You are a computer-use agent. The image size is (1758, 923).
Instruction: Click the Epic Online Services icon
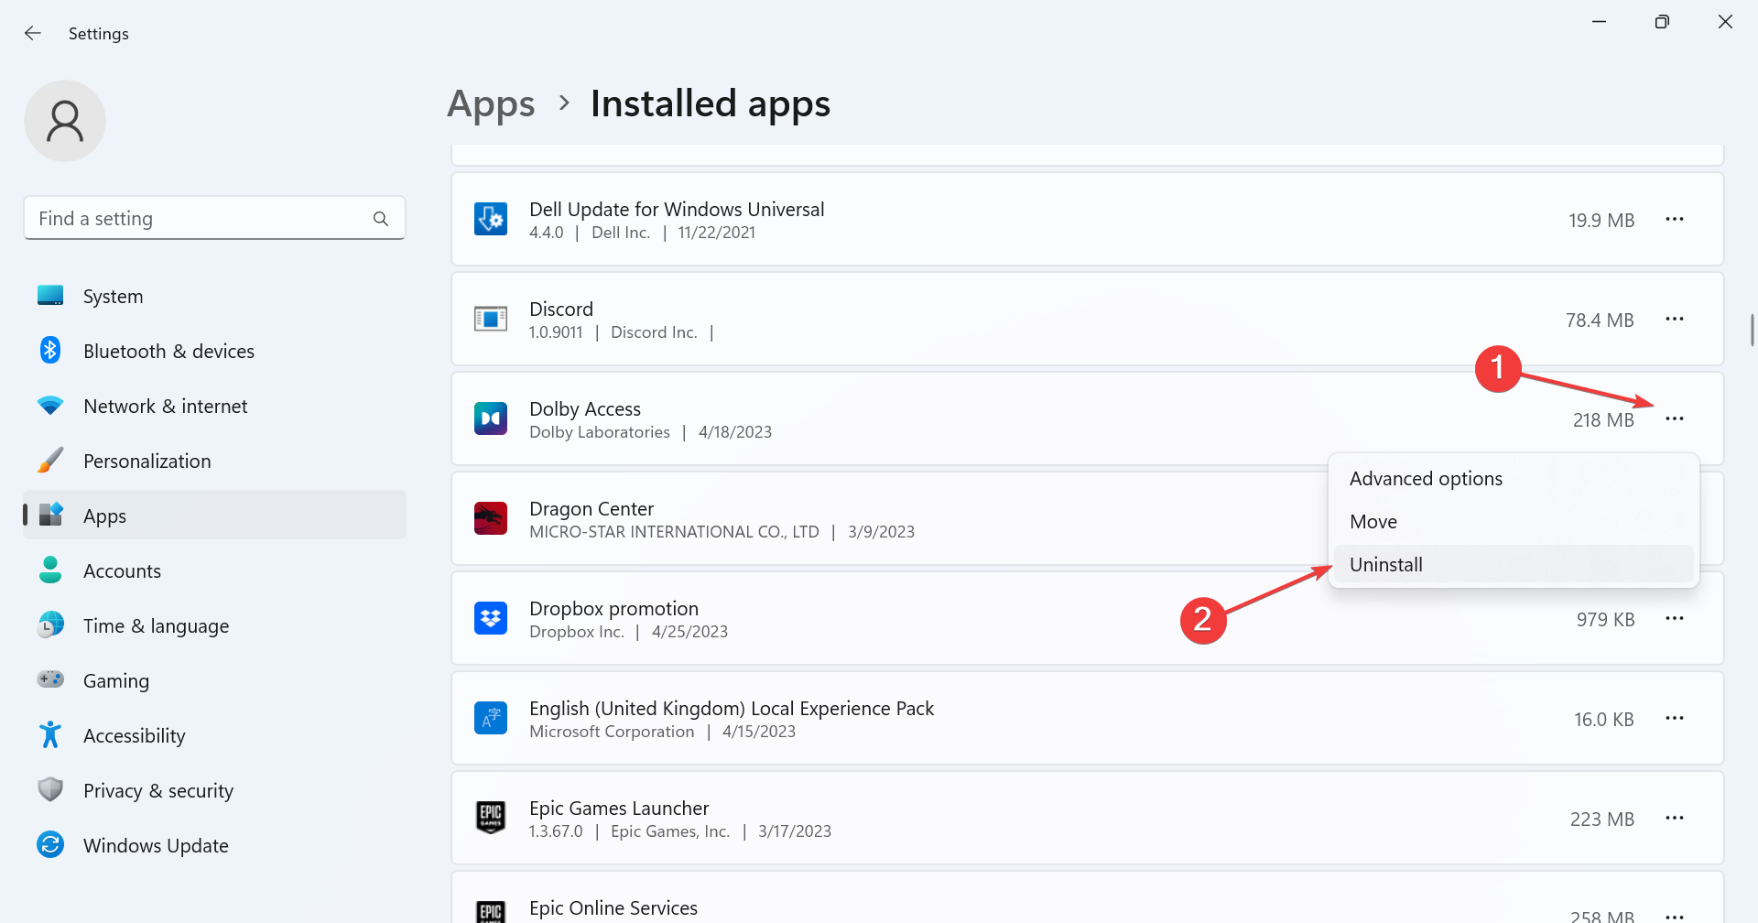pyautogui.click(x=491, y=912)
